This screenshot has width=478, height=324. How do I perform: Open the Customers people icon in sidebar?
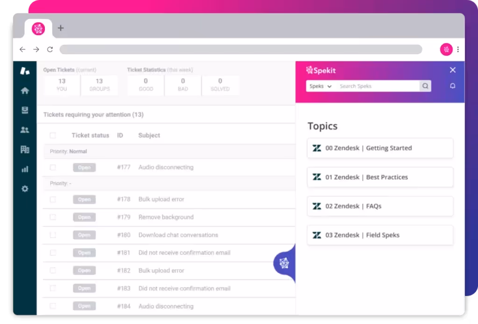pyautogui.click(x=25, y=130)
